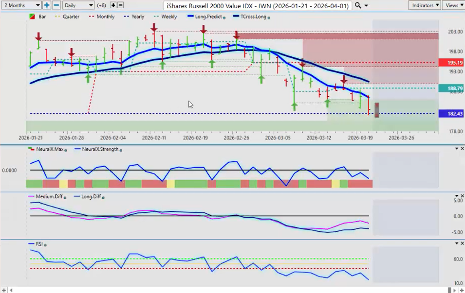Open settings dot next to Long.Predict
The image size is (465, 293).
tap(224, 18)
